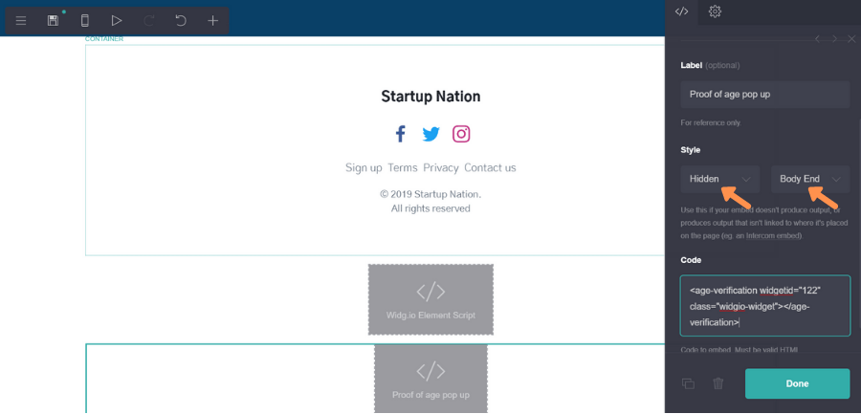Viewport: 861px width, 414px height.
Task: Click the duplicate element icon
Action: tap(688, 383)
